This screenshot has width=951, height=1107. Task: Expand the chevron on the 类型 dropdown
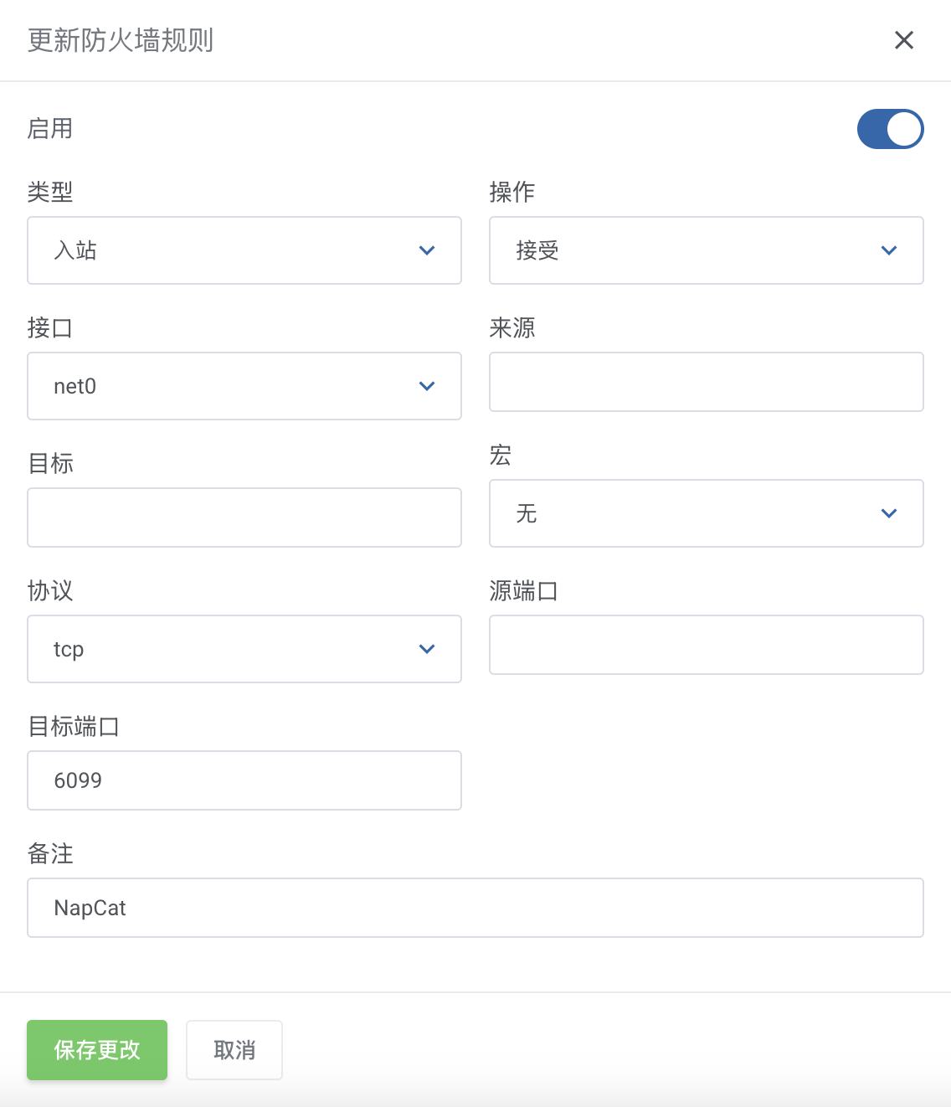(x=427, y=250)
